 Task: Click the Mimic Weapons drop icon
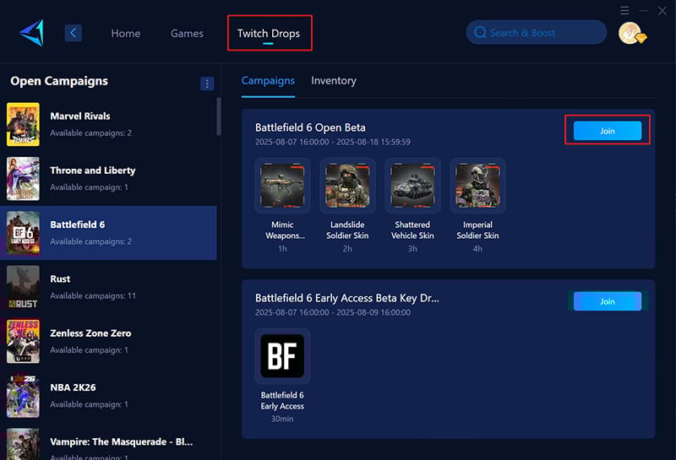tap(282, 186)
